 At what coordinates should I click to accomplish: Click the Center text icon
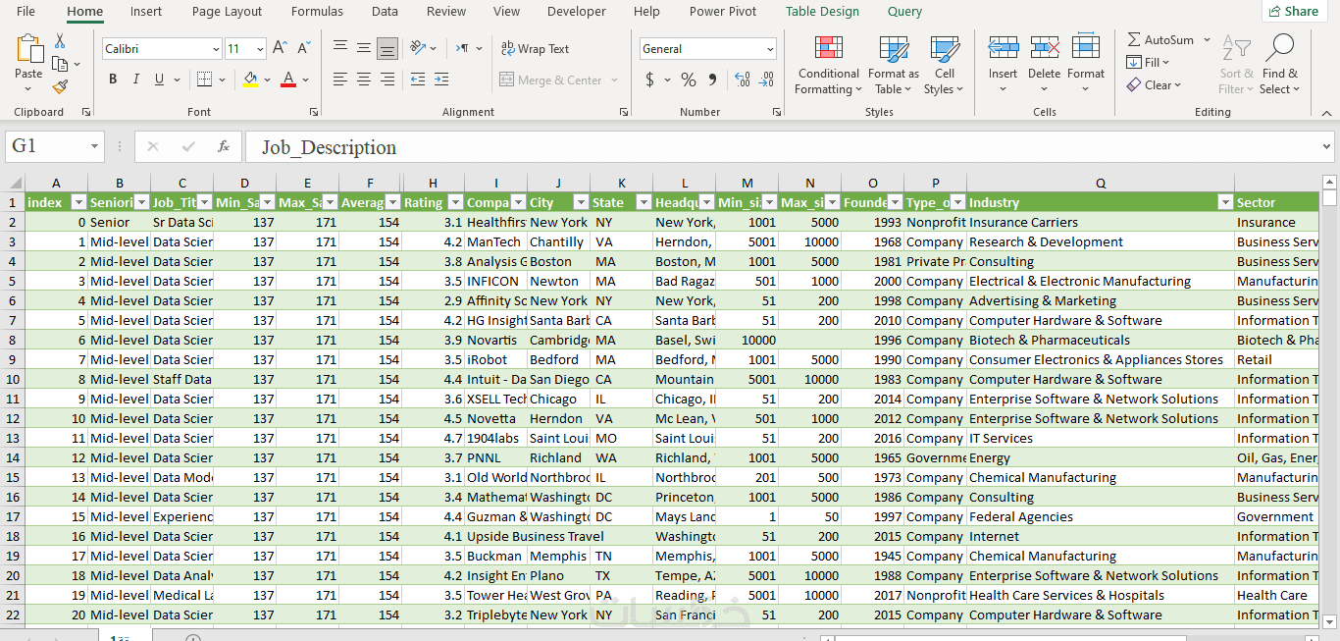[364, 80]
